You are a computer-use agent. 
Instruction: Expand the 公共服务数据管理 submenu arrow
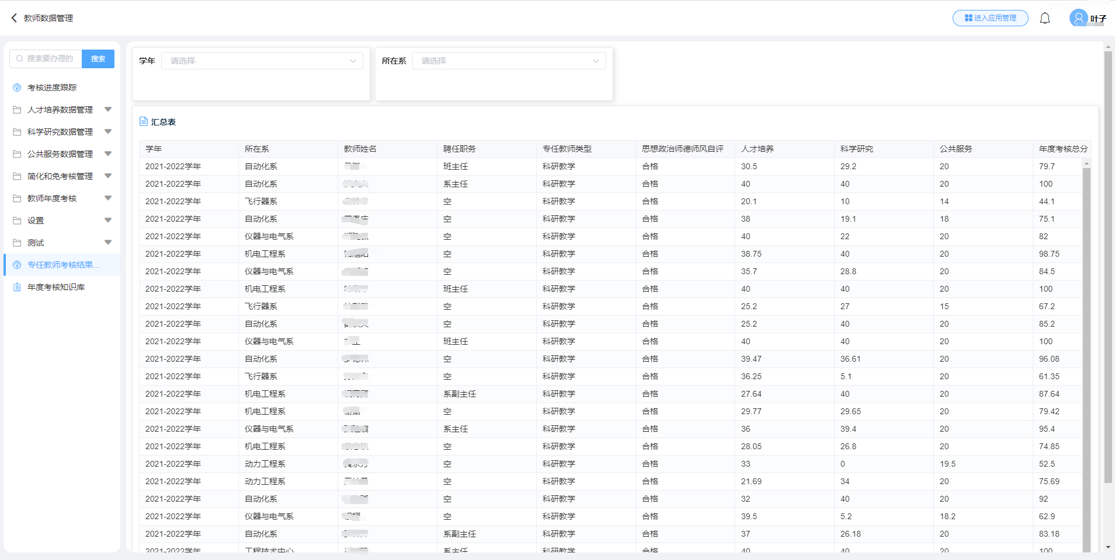108,154
